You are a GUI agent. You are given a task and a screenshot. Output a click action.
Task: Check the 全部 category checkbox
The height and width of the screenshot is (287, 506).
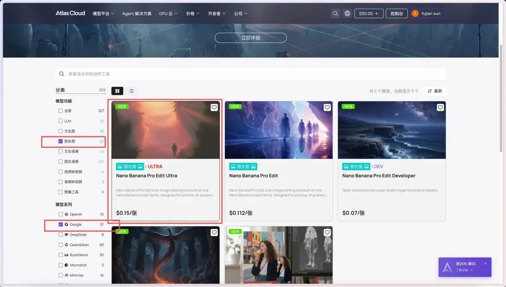[x=60, y=111]
